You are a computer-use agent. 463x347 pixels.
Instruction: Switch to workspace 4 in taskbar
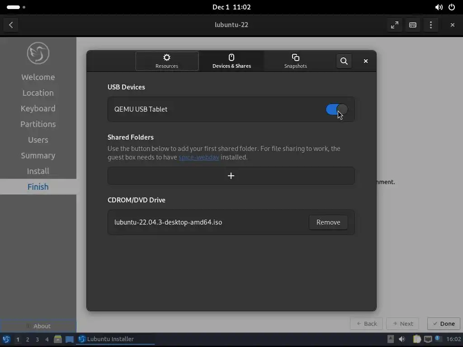click(47, 340)
